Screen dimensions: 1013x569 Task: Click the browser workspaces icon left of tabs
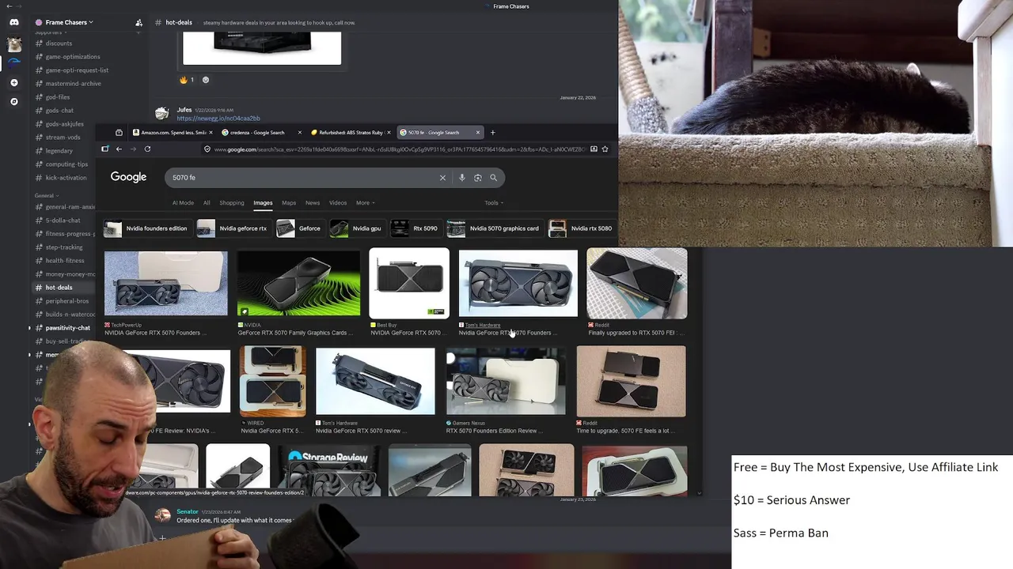(x=119, y=132)
